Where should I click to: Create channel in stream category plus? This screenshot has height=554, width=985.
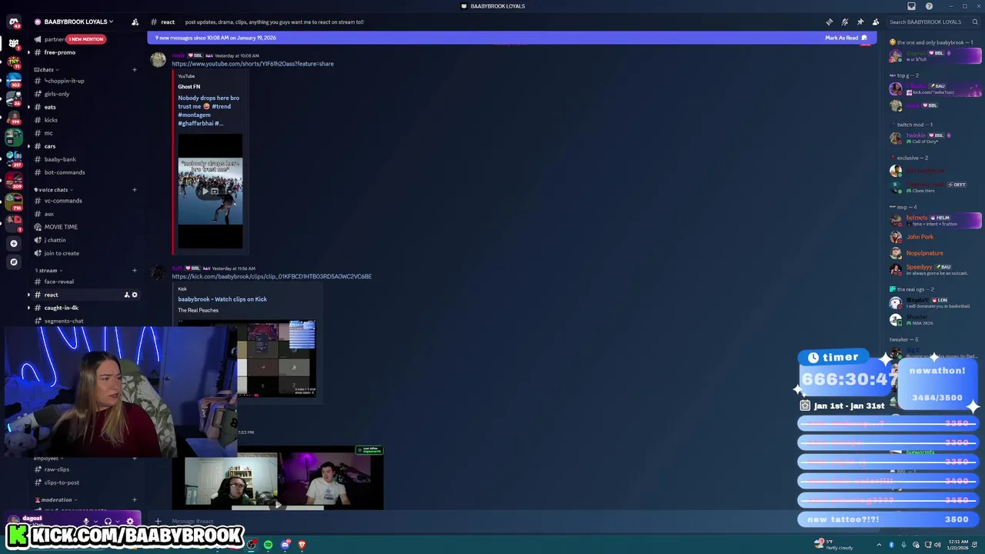(x=134, y=270)
